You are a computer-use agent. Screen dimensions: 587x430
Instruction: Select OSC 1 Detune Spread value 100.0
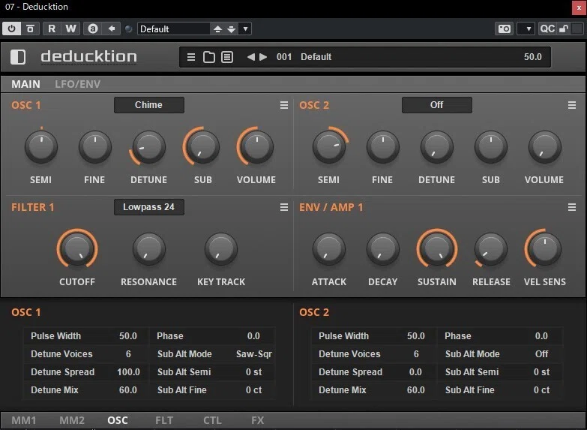point(128,372)
